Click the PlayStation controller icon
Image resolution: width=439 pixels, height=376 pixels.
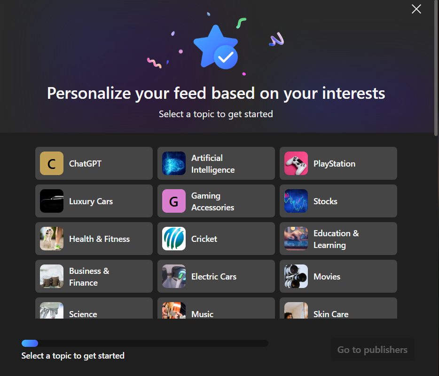tap(296, 163)
